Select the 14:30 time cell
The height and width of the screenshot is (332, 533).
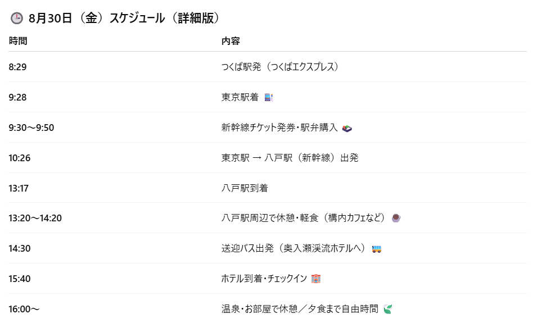[x=20, y=248]
